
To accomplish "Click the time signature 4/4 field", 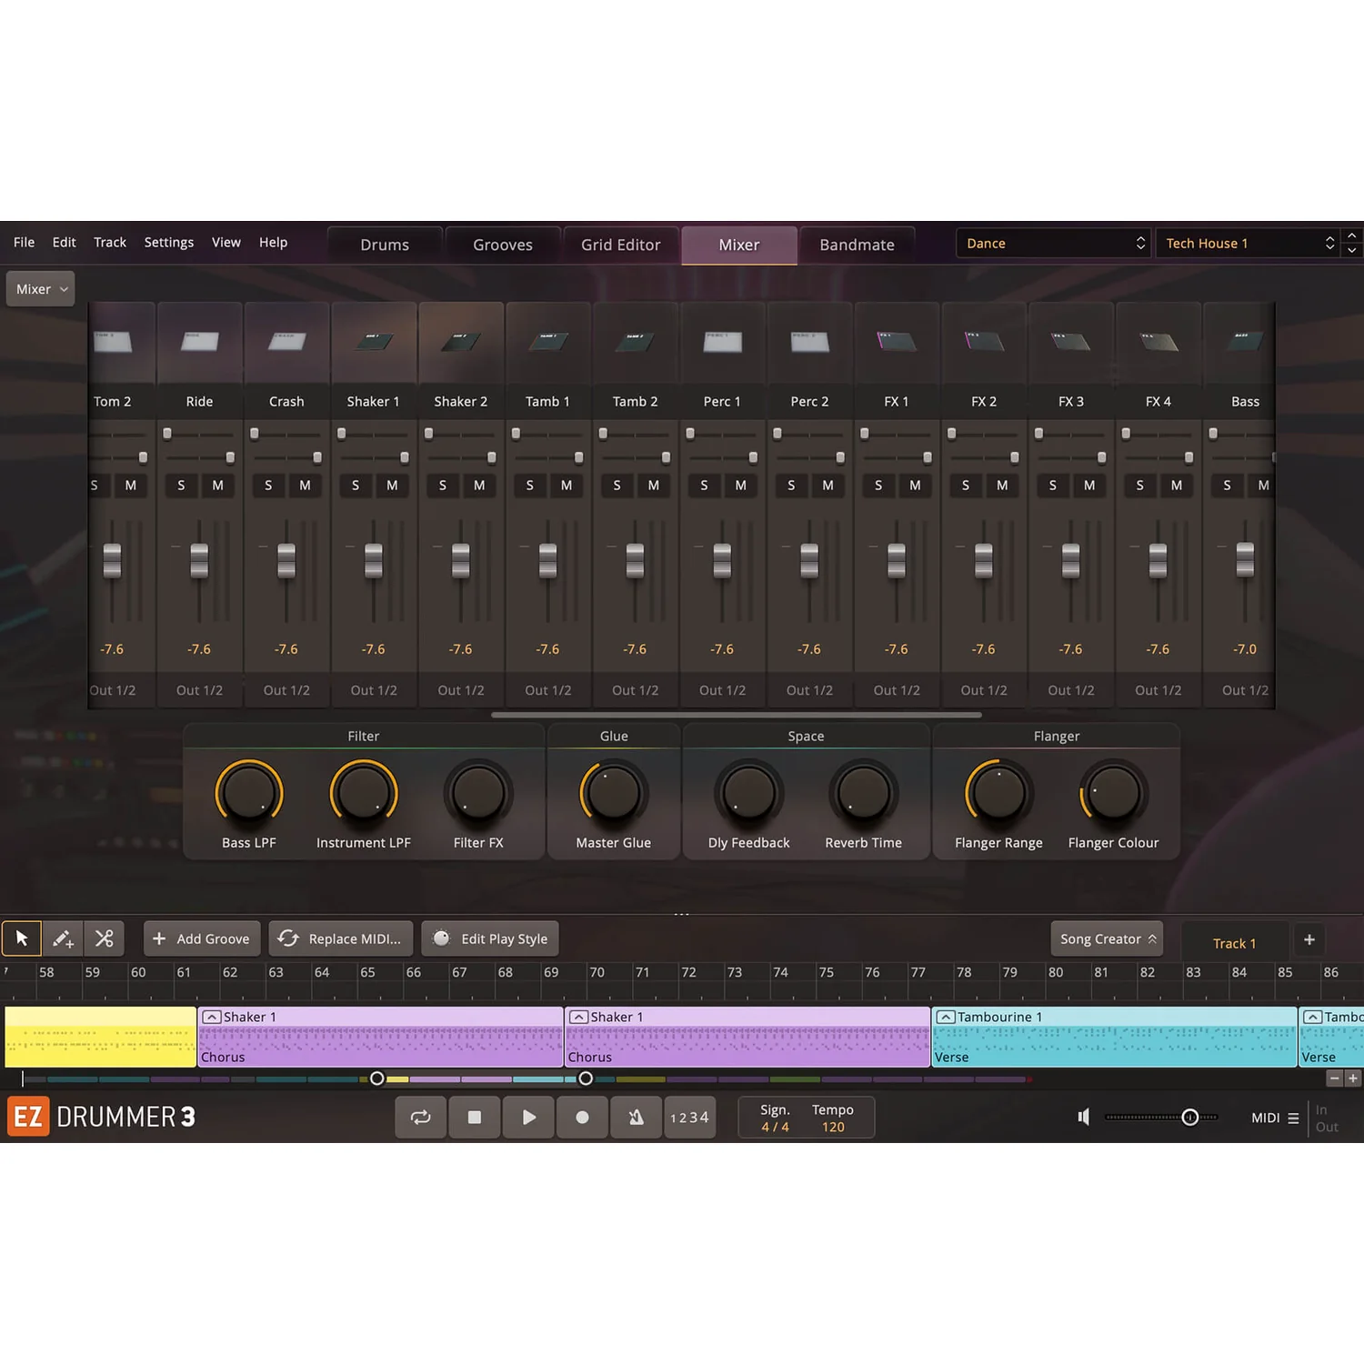I will pos(775,1118).
